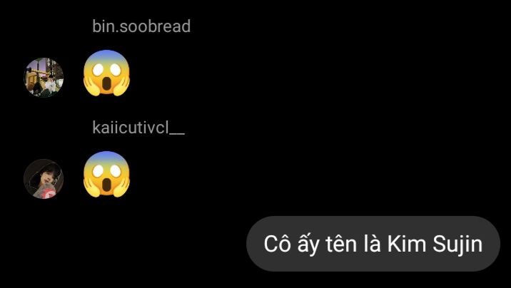View the sender of the lower emoji message
511x288 pixels.
point(138,128)
